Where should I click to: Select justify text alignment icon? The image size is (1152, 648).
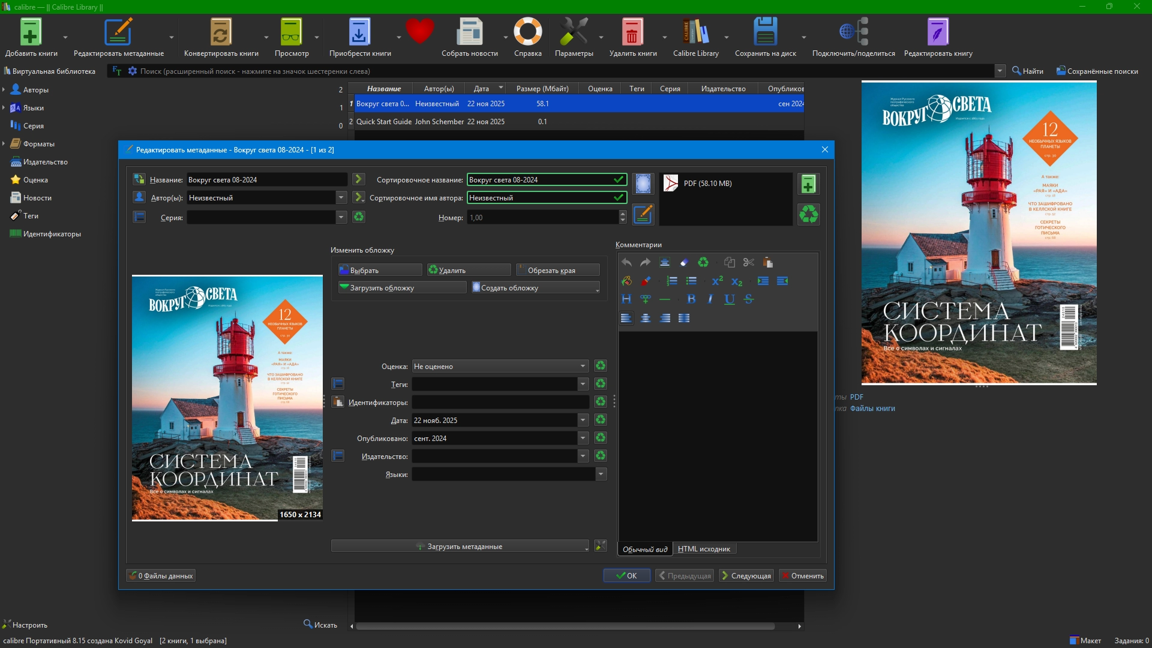click(684, 318)
